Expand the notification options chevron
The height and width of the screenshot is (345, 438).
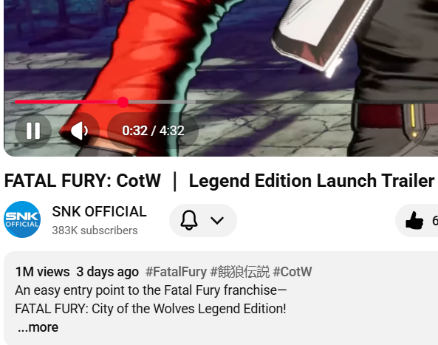point(217,220)
